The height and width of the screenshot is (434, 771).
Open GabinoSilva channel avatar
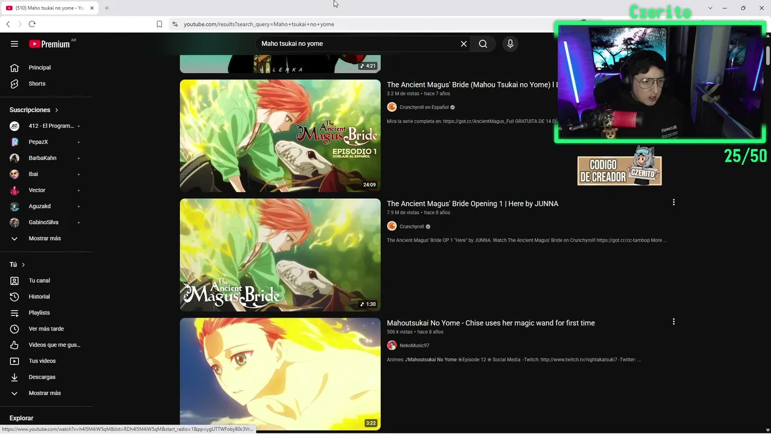[x=15, y=222]
